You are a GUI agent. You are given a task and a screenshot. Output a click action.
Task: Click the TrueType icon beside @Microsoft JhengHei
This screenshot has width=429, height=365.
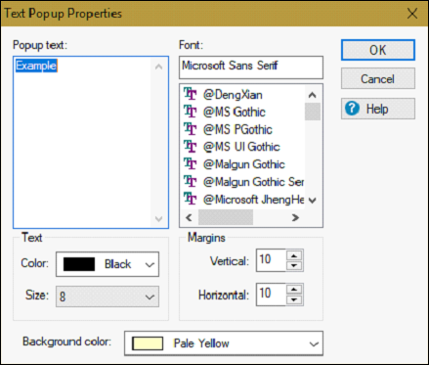tap(190, 199)
